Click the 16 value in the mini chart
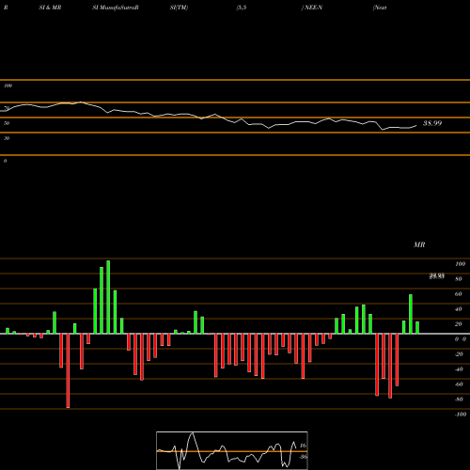The image size is (470, 470). click(303, 446)
